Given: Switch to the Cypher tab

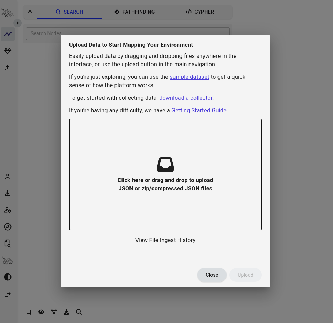Looking at the screenshot, I should pyautogui.click(x=200, y=12).
